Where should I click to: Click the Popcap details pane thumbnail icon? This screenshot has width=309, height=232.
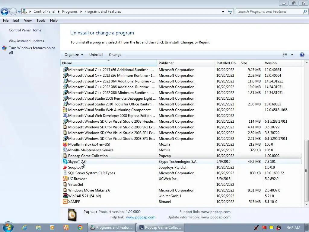tap(72, 215)
